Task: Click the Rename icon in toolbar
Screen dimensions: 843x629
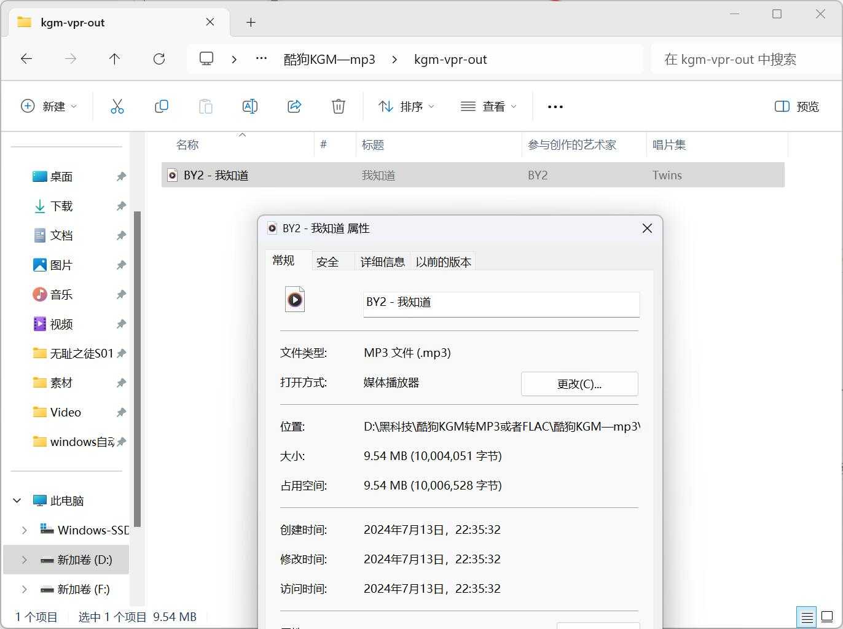Action: (x=250, y=106)
